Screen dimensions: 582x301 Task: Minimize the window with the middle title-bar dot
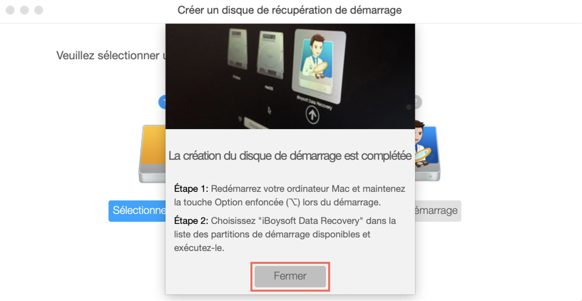coord(24,10)
